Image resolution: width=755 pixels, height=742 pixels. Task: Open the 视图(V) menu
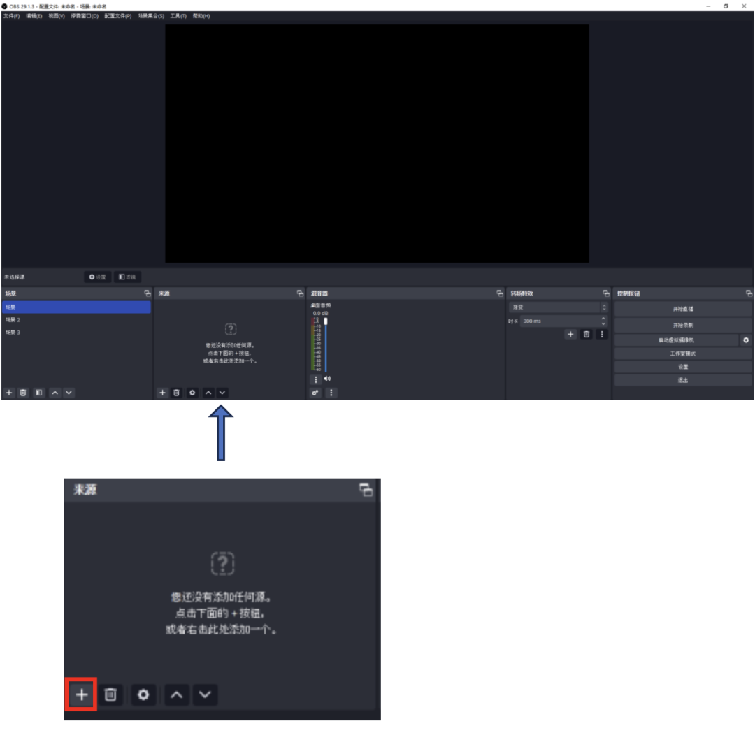click(x=57, y=16)
